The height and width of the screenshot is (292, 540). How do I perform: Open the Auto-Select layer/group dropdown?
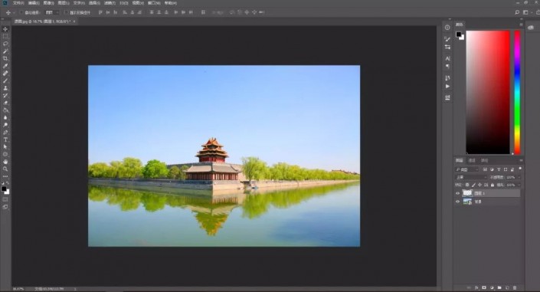coord(52,12)
